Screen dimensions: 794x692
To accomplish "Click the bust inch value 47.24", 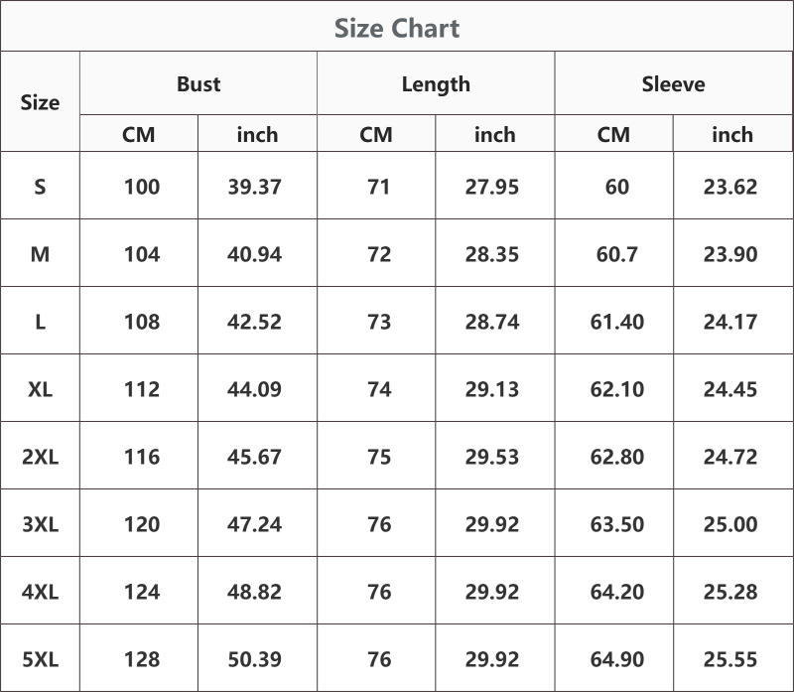I will pyautogui.click(x=254, y=524).
